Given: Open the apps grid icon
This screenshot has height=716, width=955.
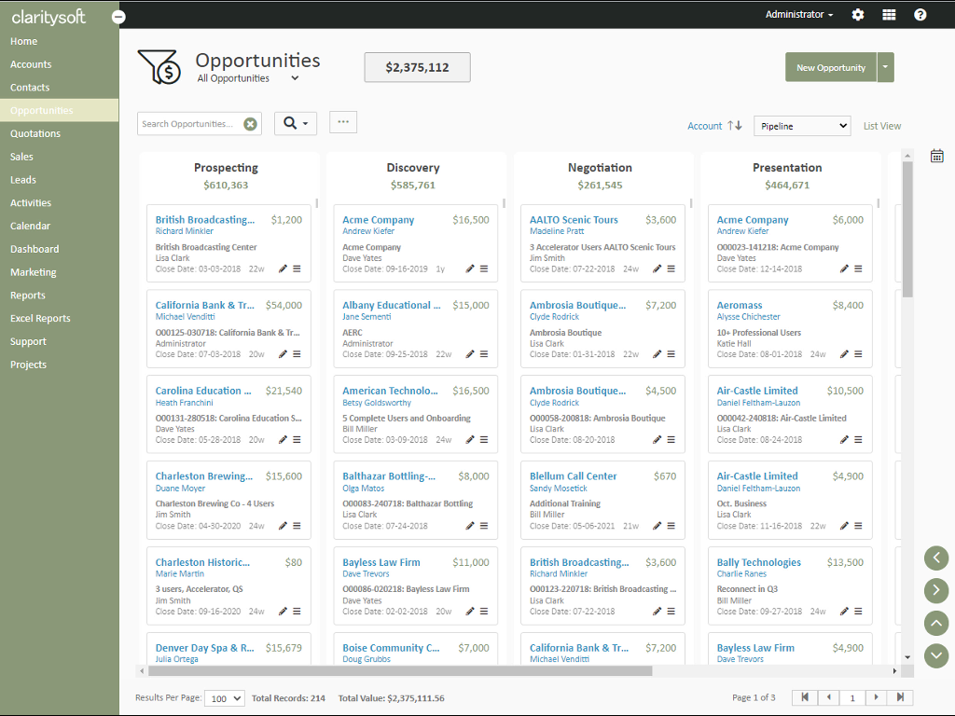Looking at the screenshot, I should tap(889, 15).
